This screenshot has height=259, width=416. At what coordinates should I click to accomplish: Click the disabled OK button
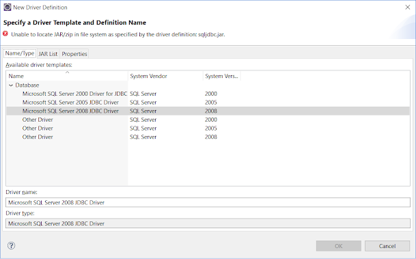(339, 246)
